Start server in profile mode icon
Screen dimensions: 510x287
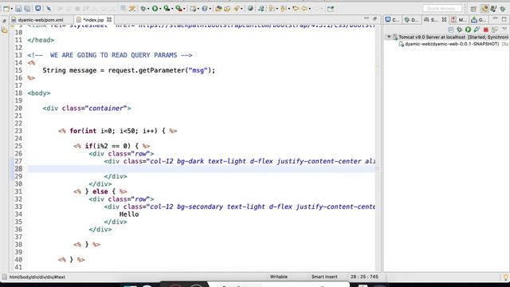477,29
